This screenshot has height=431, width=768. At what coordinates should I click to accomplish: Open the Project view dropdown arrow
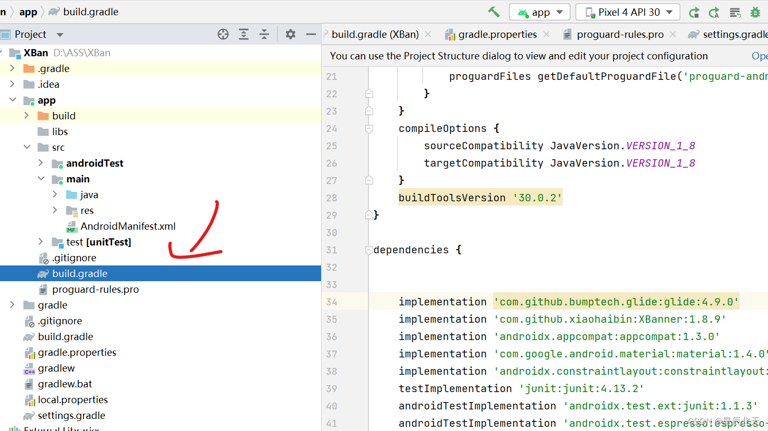click(x=60, y=35)
